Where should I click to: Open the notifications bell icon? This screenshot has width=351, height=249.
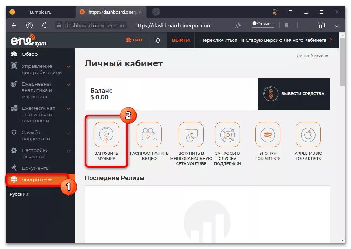tap(158, 40)
